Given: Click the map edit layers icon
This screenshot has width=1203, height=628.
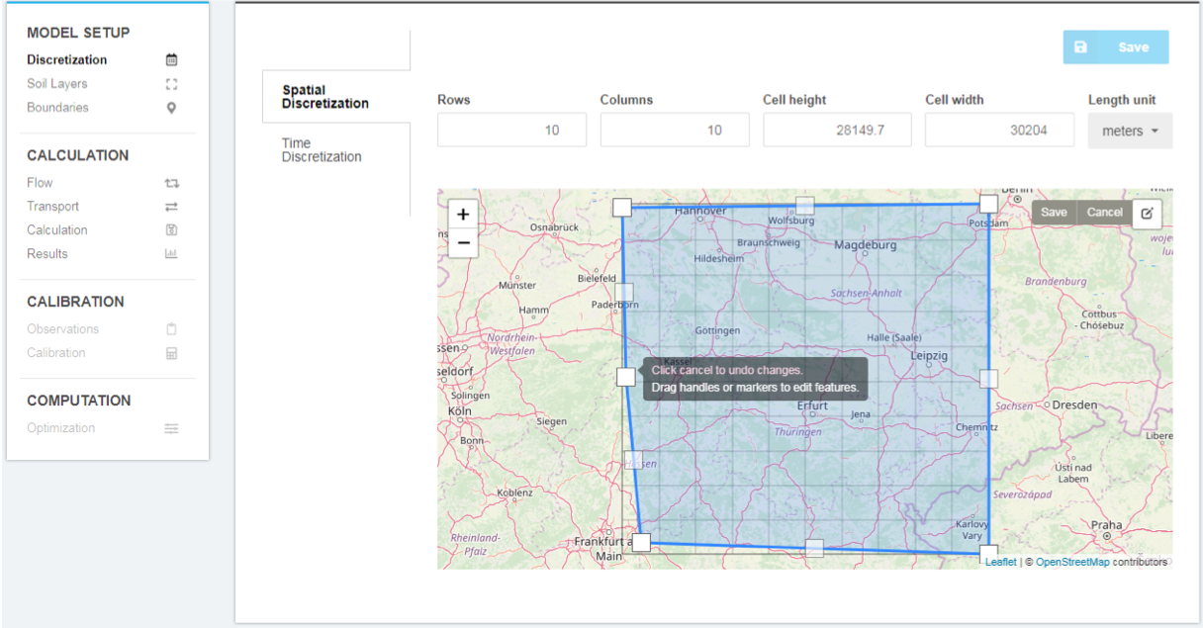Looking at the screenshot, I should pyautogui.click(x=1147, y=213).
